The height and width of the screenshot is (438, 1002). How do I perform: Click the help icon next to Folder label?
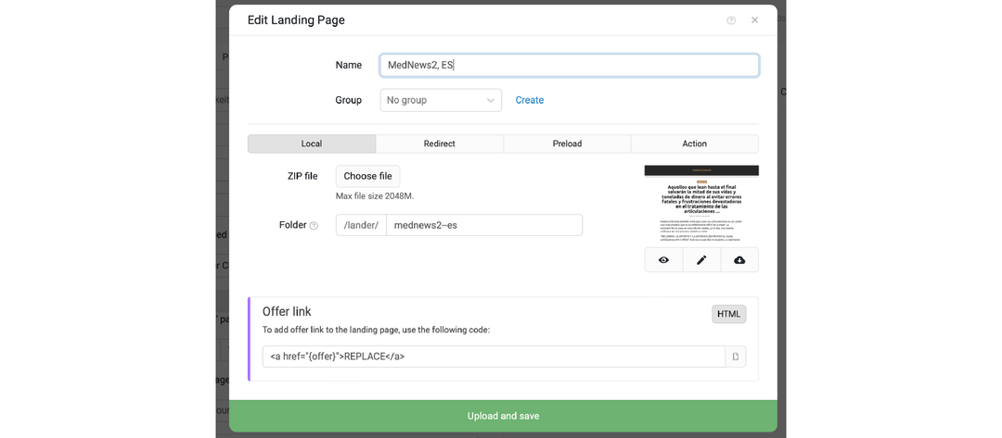[314, 226]
